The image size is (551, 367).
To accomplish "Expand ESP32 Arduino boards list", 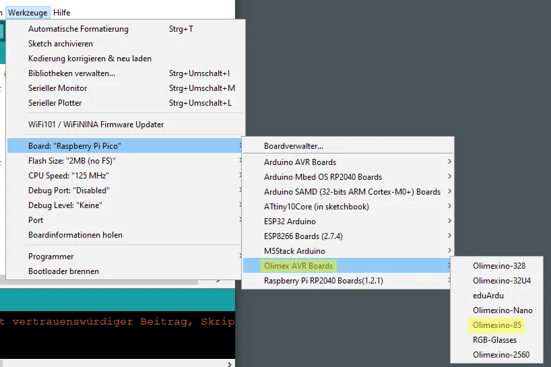I will coord(290,222).
